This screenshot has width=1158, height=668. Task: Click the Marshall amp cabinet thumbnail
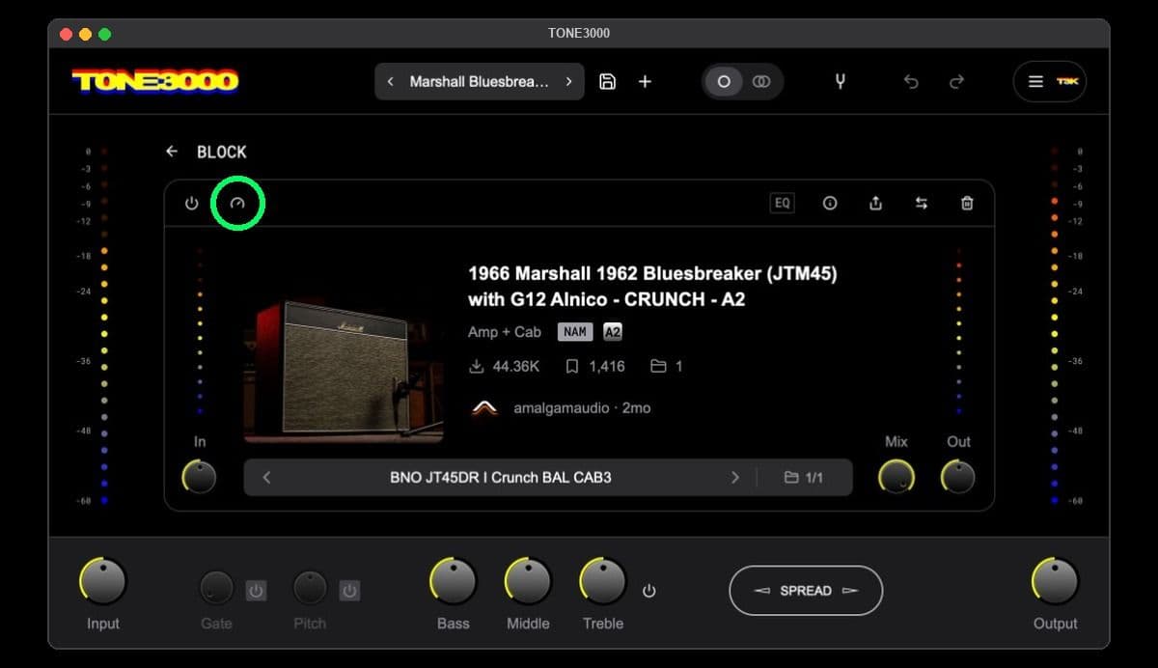click(x=344, y=372)
